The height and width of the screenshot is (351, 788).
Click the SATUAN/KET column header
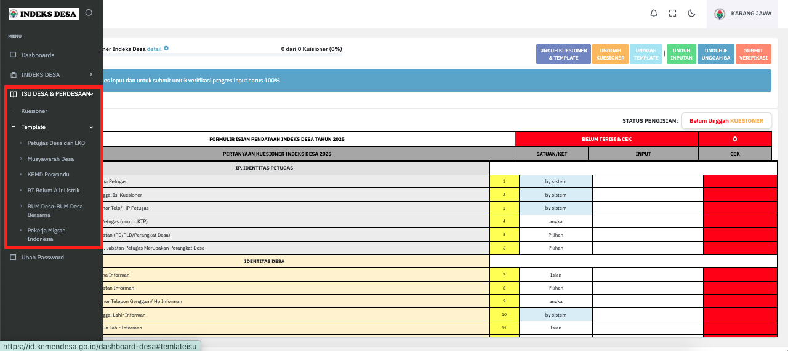(552, 154)
